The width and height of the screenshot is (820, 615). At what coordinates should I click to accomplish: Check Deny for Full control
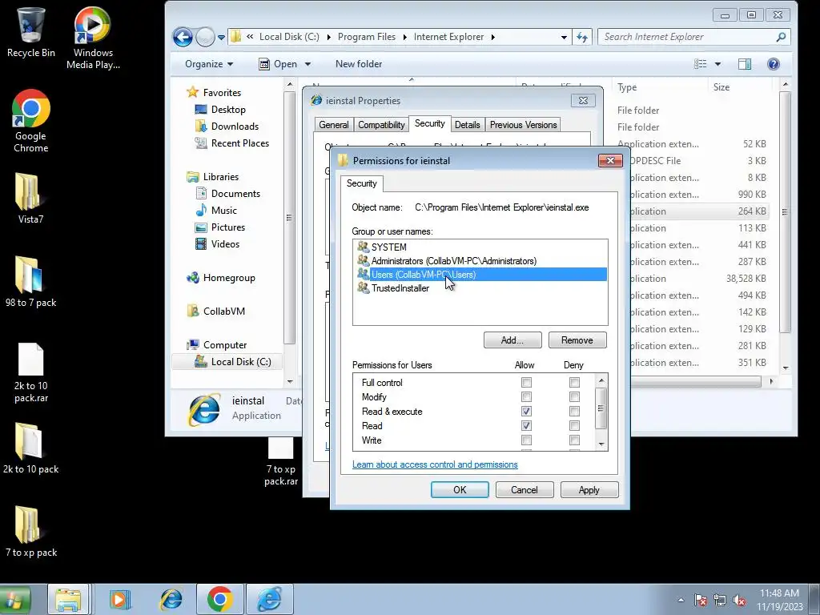(x=574, y=382)
